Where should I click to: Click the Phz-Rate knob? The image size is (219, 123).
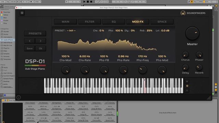pyautogui.click(x=123, y=70)
